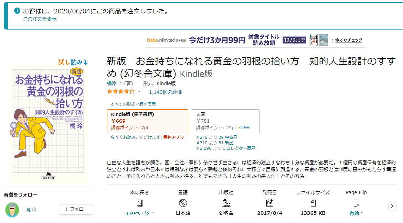Click the 2017/8/4 release date value

pos(269,213)
